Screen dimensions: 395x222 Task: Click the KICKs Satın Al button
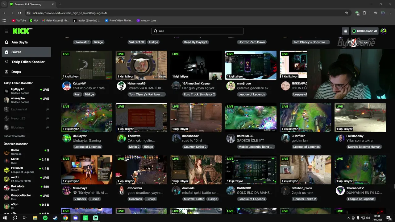(x=365, y=31)
